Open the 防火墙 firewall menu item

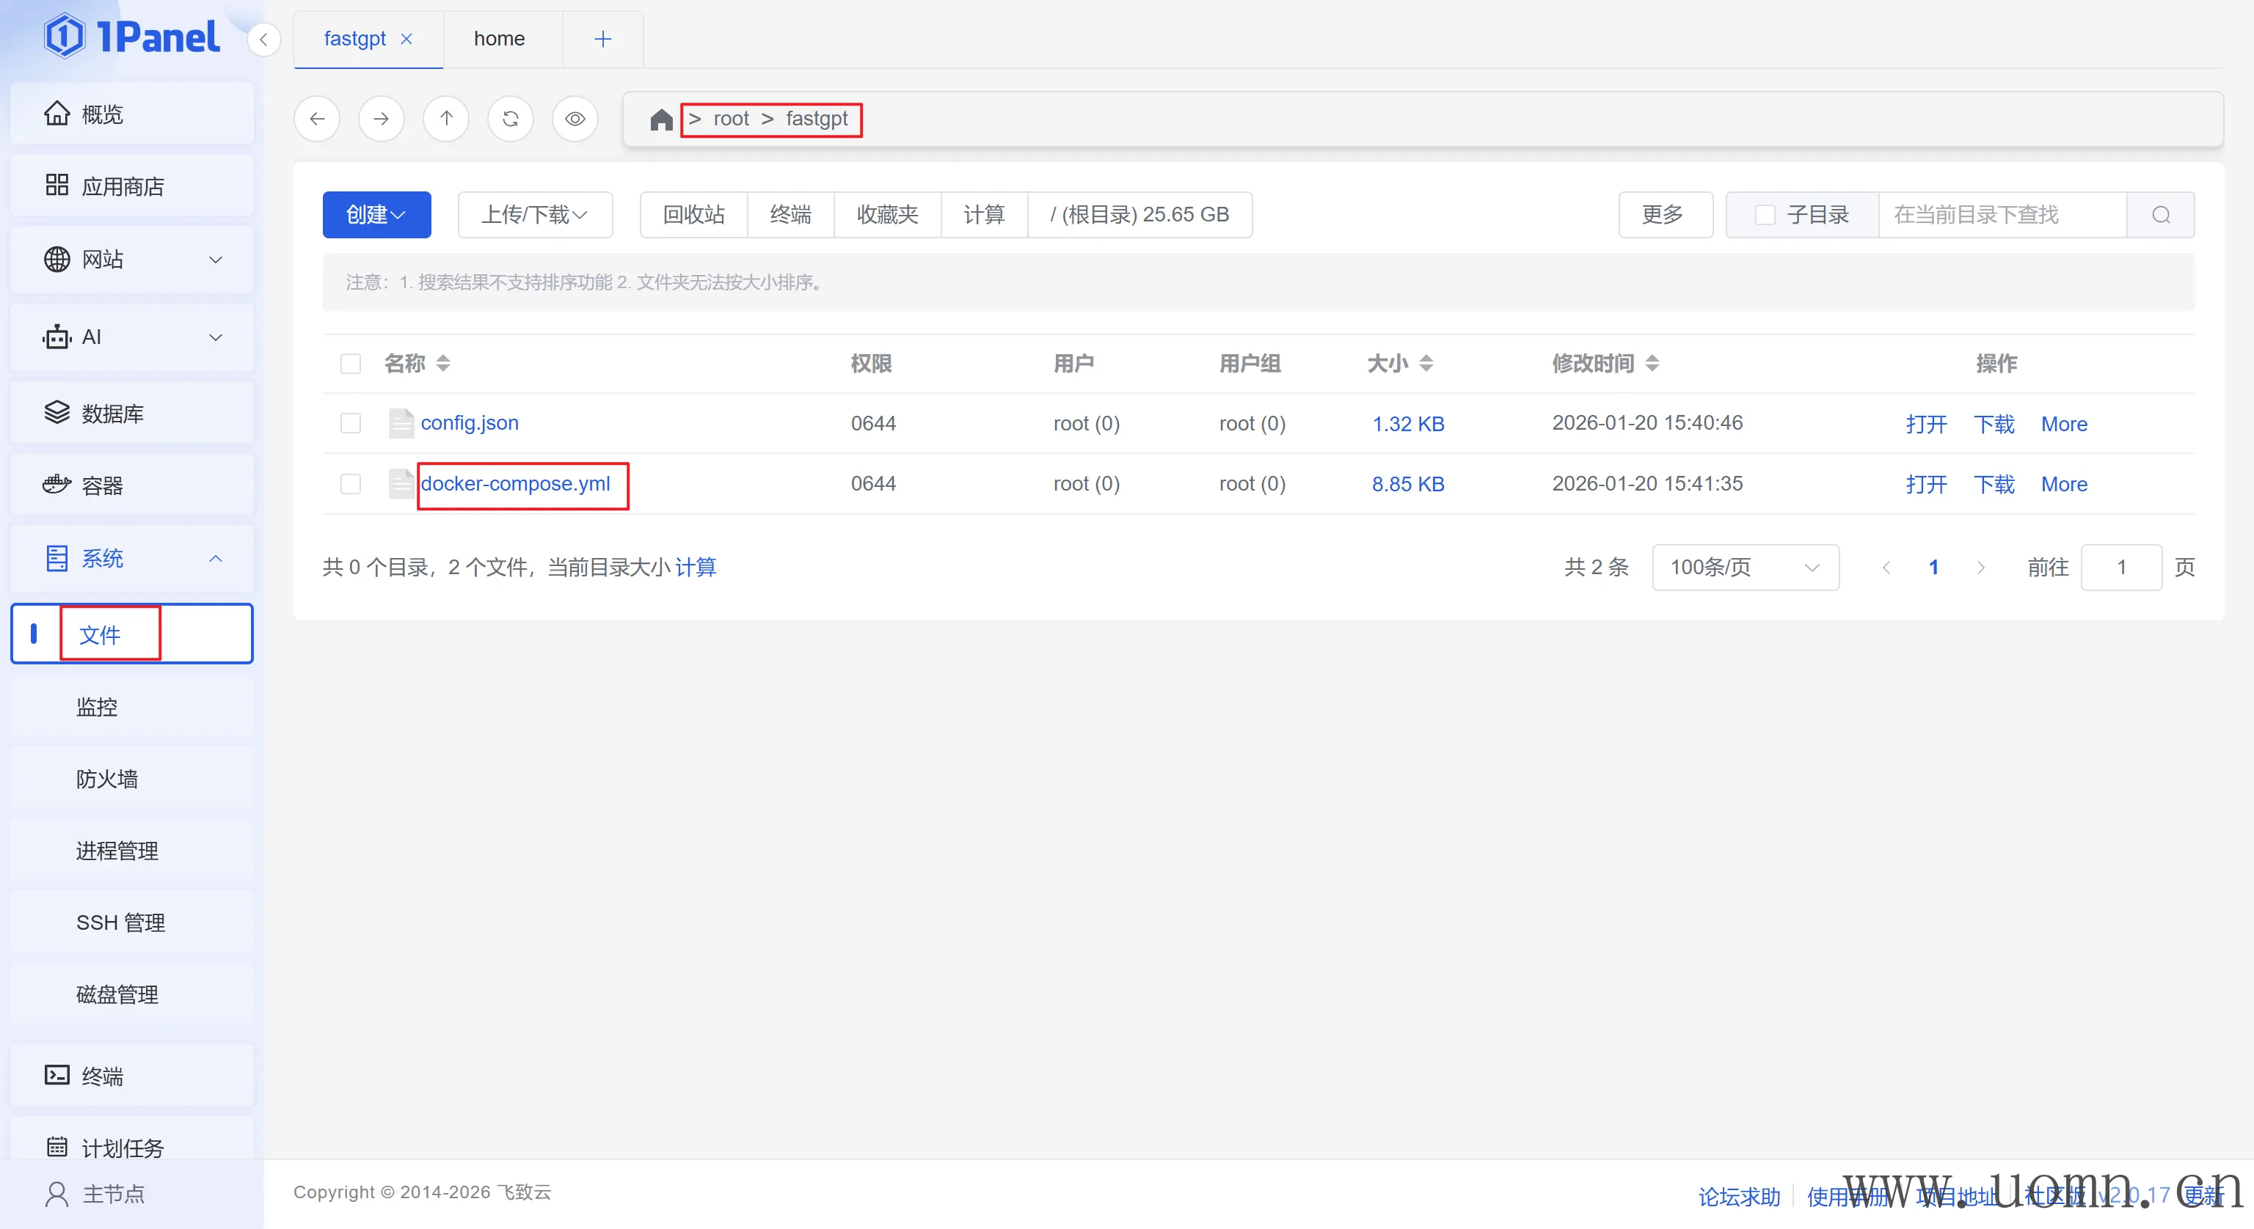click(x=106, y=779)
